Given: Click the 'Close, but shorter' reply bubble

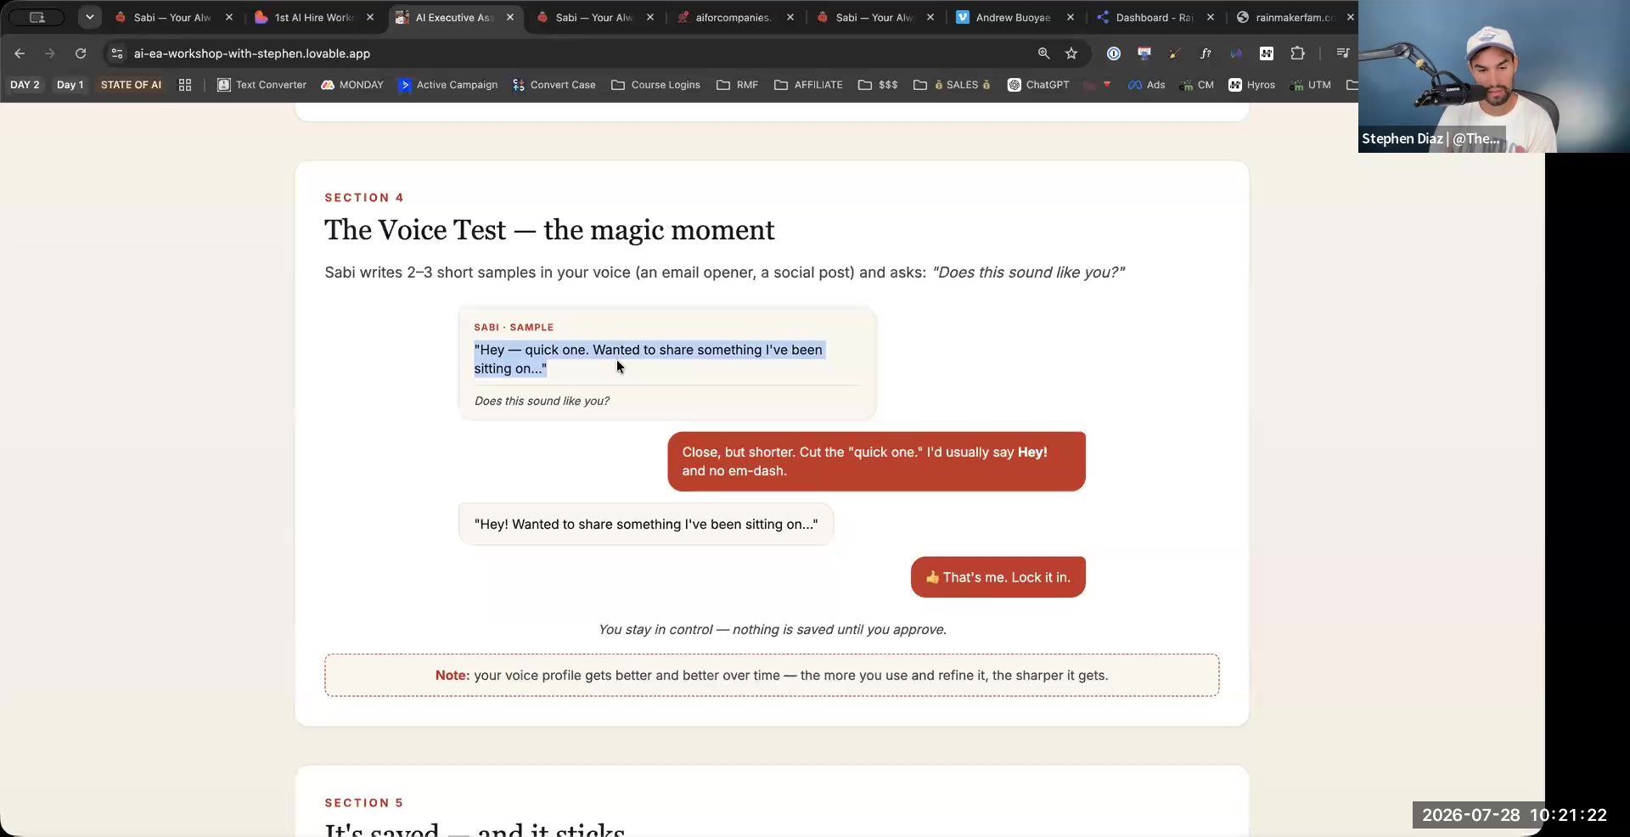Looking at the screenshot, I should (876, 462).
